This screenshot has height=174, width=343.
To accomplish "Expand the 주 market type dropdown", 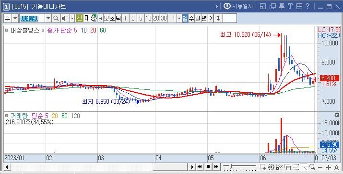I will (15, 18).
